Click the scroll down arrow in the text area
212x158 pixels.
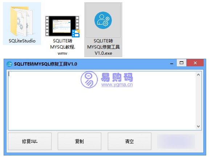(198, 126)
